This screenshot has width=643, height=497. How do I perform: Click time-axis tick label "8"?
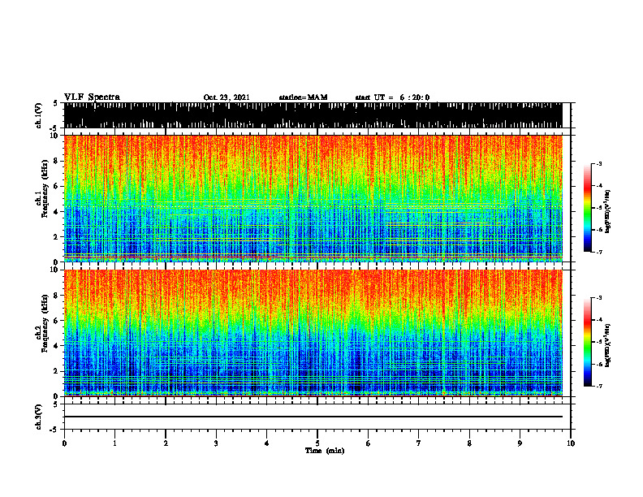tap(469, 443)
